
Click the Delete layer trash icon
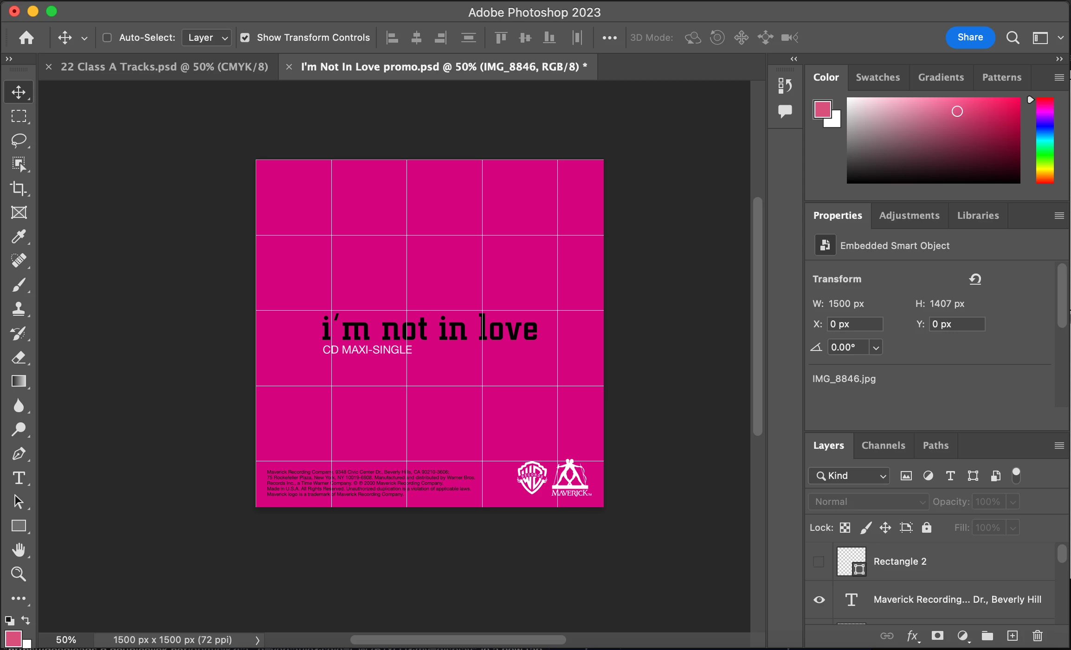1038,636
